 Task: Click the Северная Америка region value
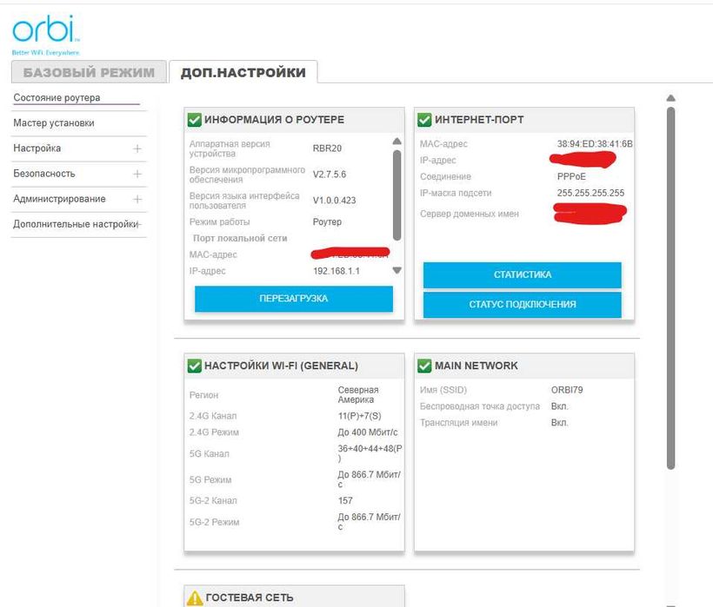pyautogui.click(x=358, y=394)
